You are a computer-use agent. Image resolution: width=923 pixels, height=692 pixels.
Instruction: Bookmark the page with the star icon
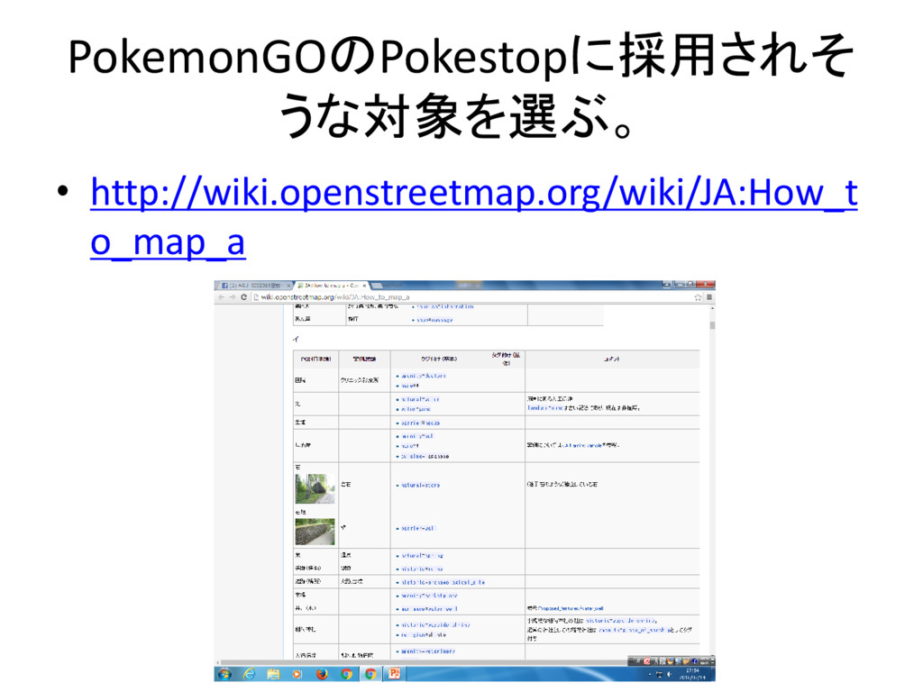tap(698, 297)
